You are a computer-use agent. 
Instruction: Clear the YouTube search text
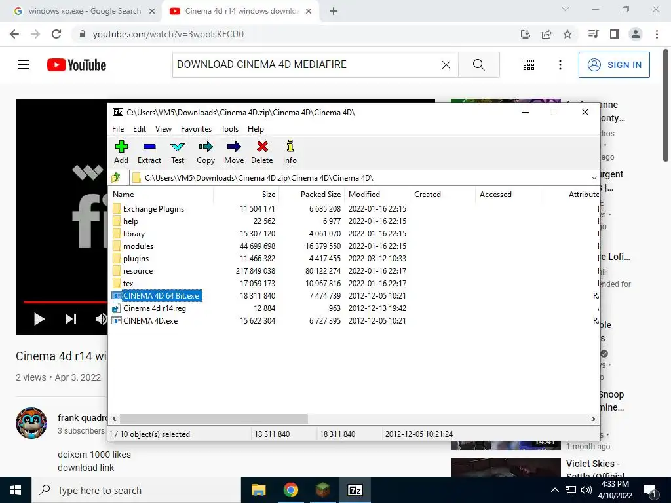pyautogui.click(x=446, y=65)
